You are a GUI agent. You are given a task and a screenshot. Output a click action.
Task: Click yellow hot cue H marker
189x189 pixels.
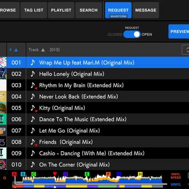[x=140, y=174]
